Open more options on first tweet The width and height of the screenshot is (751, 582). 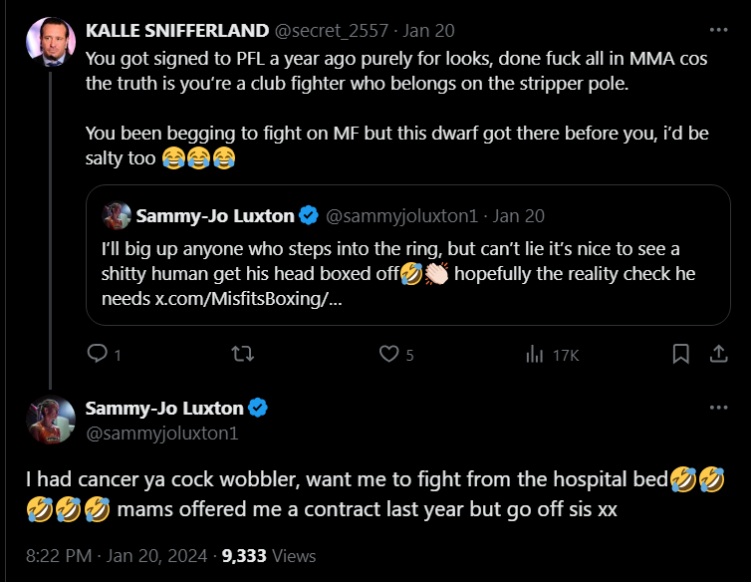pyautogui.click(x=718, y=30)
